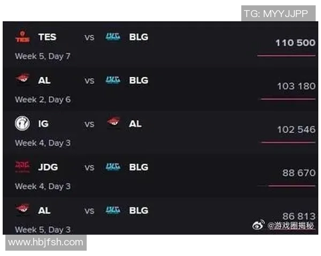The image size is (321, 256).
Task: Click the BLG logo in the TES match
Action: point(113,37)
